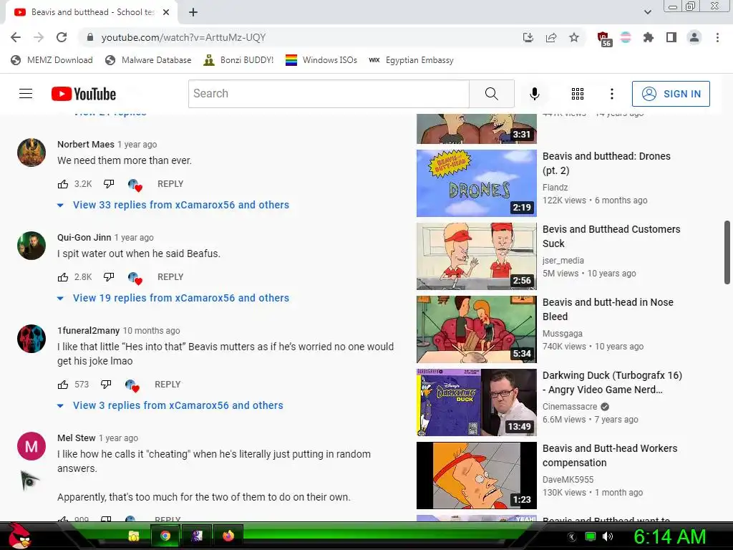Click the search magnifier button
Image resolution: width=733 pixels, height=550 pixels.
(x=491, y=94)
